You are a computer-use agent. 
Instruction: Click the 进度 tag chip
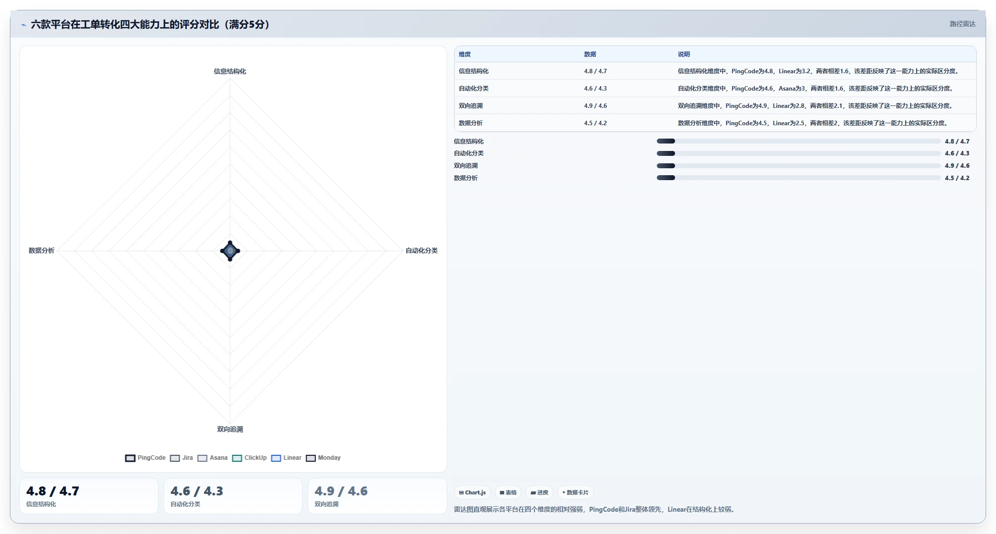click(x=539, y=492)
